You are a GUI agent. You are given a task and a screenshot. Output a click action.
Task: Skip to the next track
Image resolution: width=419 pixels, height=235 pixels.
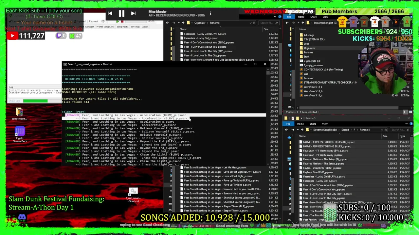click(133, 13)
